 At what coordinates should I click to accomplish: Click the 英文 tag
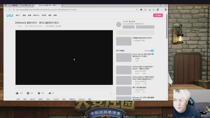(48, 99)
